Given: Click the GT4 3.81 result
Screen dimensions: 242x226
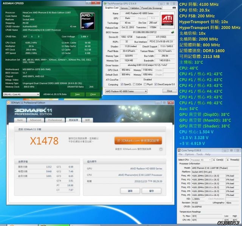Looking at the screenshot, I should (71, 180).
